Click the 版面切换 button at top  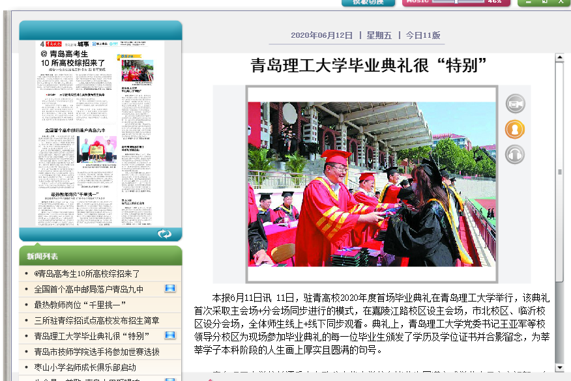pos(368,3)
